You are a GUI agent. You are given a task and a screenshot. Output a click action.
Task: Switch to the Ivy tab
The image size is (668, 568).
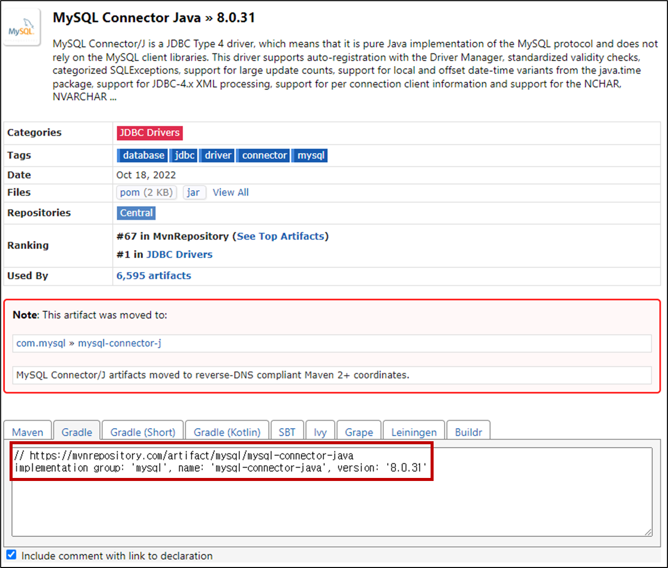click(x=320, y=432)
